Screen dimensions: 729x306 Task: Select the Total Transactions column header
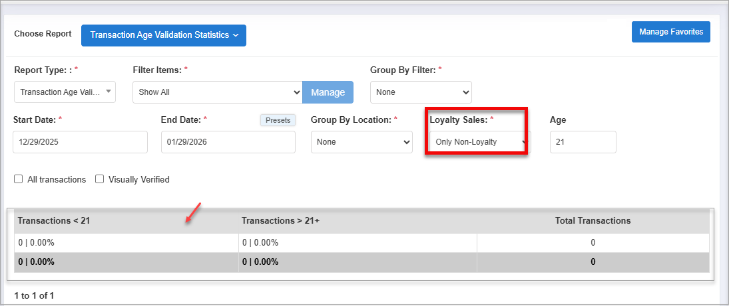pyautogui.click(x=593, y=220)
